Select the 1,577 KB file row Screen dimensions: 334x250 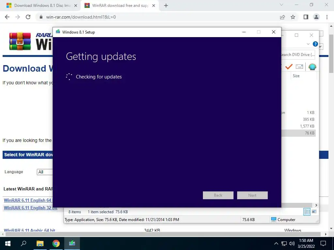point(299,126)
